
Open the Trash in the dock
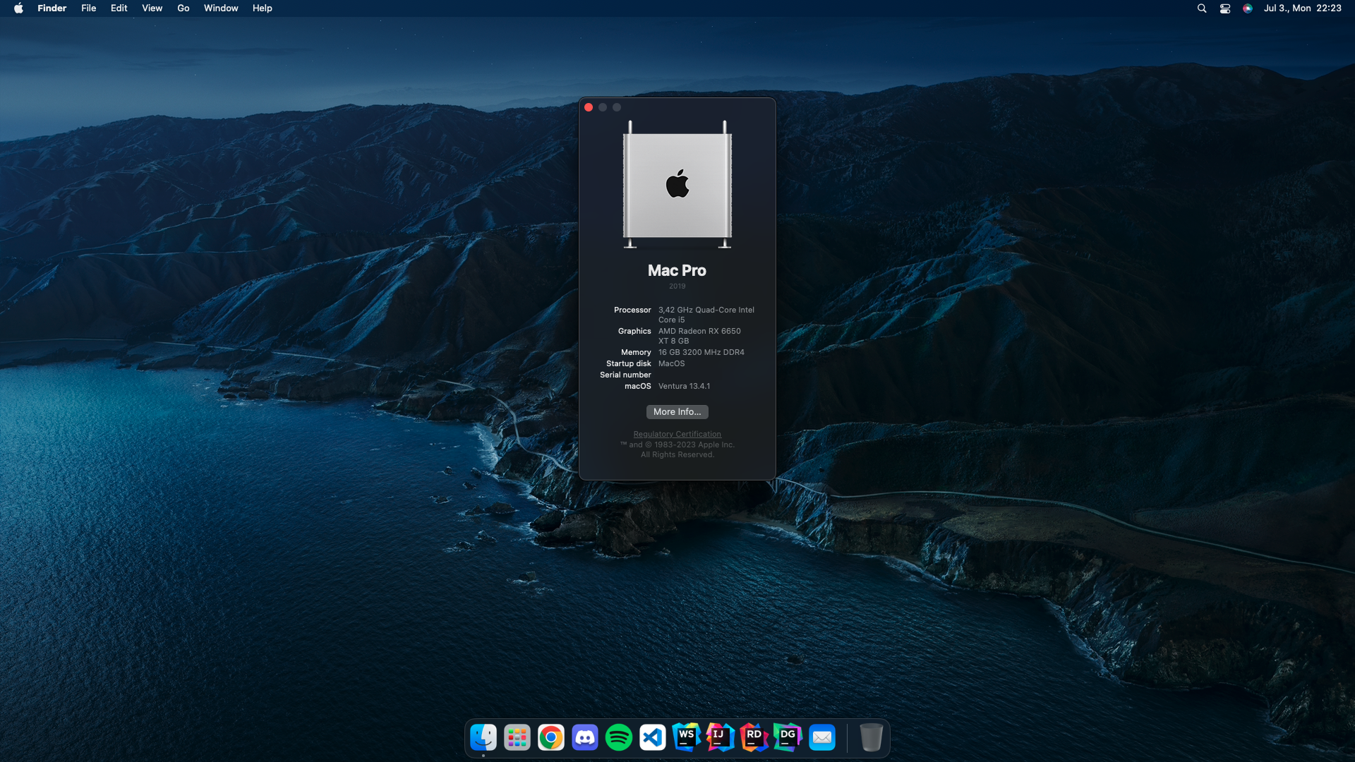(871, 737)
